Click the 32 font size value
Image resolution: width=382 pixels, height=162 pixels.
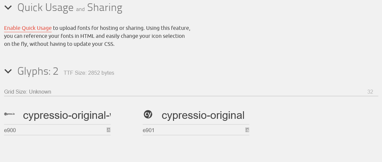pos(370,92)
